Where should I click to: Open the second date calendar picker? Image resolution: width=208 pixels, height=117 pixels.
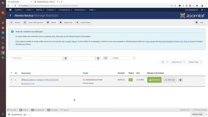(98, 58)
